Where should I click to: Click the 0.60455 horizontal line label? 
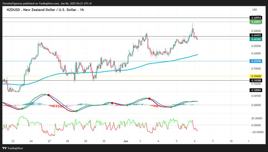256,35
